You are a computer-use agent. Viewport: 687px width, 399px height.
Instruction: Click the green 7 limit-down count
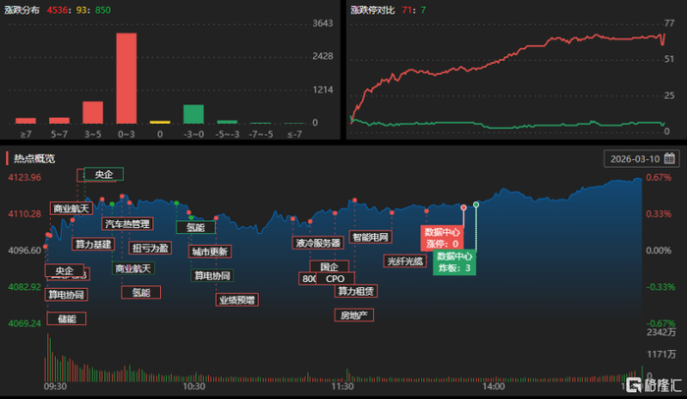423,10
